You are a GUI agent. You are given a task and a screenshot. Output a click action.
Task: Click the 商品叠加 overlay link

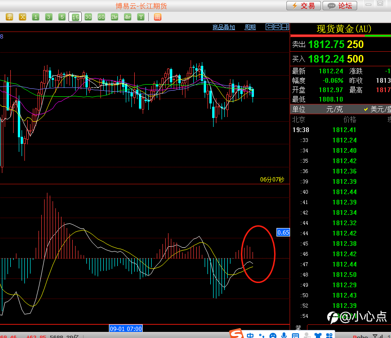coord(224,27)
